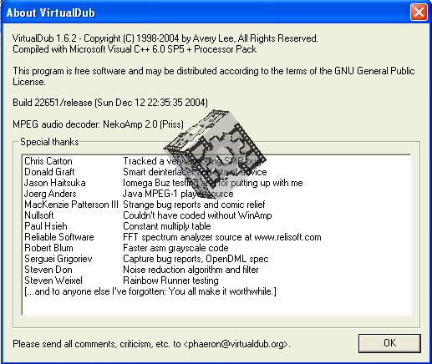
Task: Click MacKenzie Patterson III in the list
Action: click(71, 205)
